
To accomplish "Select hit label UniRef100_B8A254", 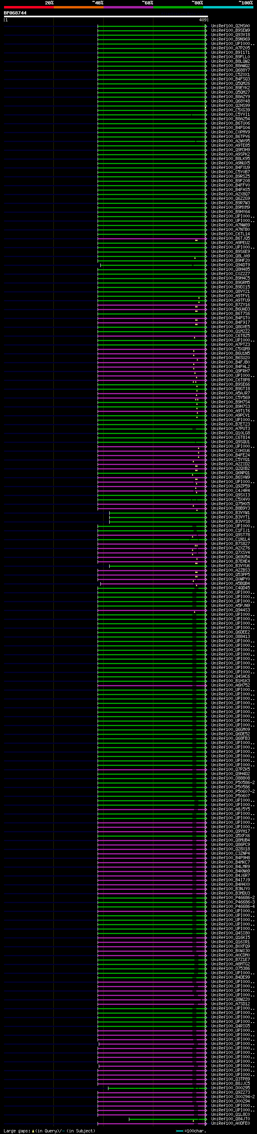I will [x=230, y=119].
